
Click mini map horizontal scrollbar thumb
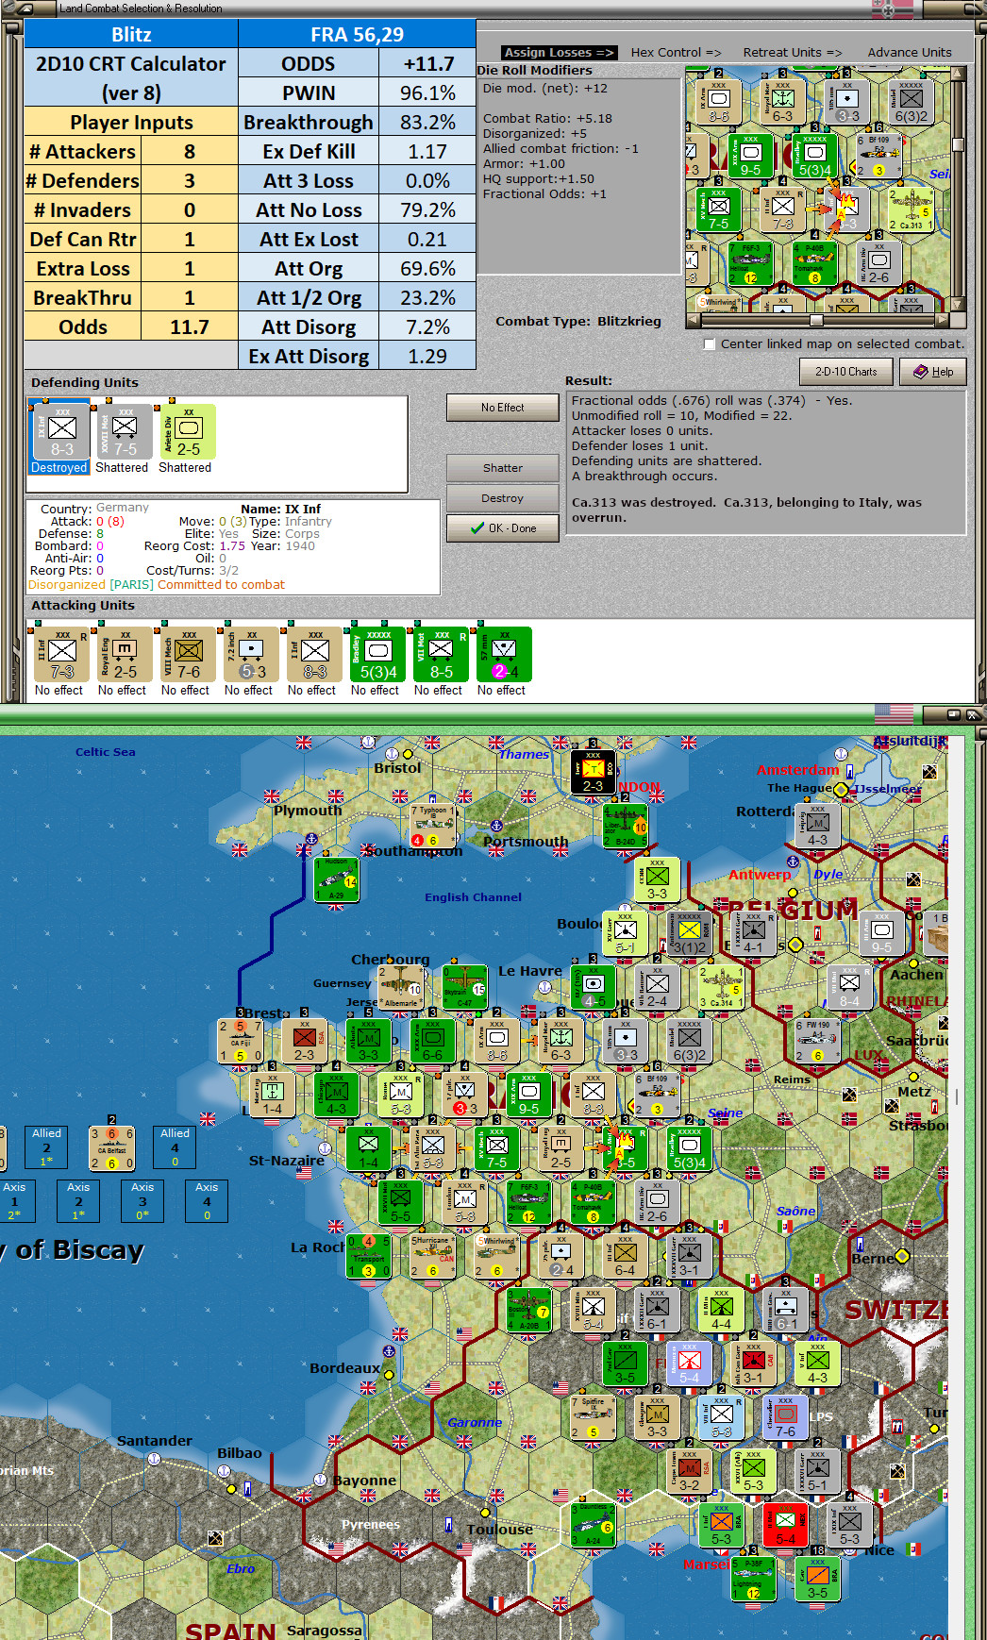pyautogui.click(x=816, y=320)
